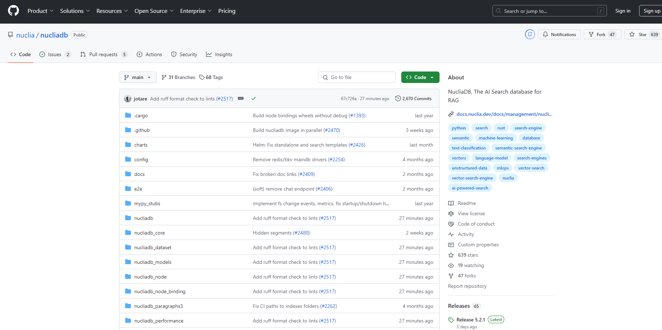Switch to the Actions tab
Screen dimensions: 662x330
[x=149, y=54]
